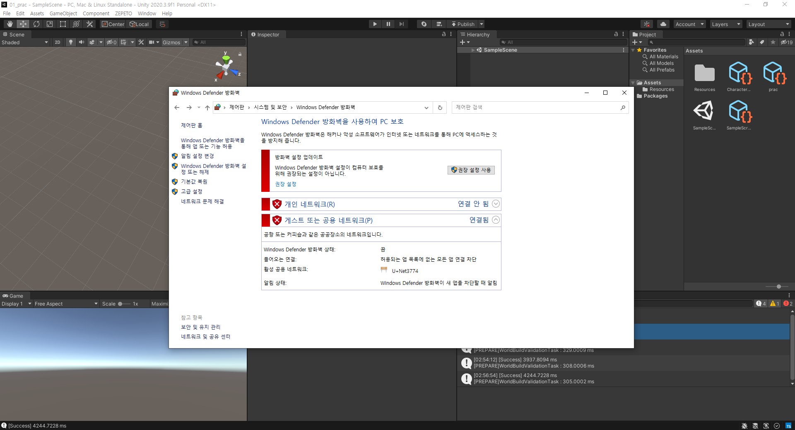795x430 pixels.
Task: Expand the private network section chevron
Action: click(496, 204)
